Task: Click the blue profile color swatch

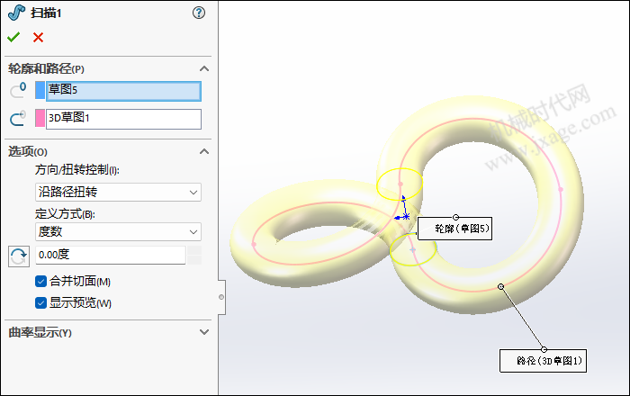Action: tap(40, 90)
